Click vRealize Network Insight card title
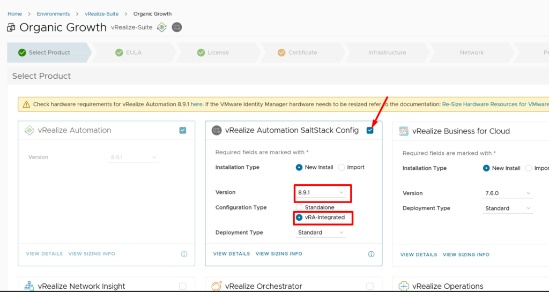 tap(81, 286)
